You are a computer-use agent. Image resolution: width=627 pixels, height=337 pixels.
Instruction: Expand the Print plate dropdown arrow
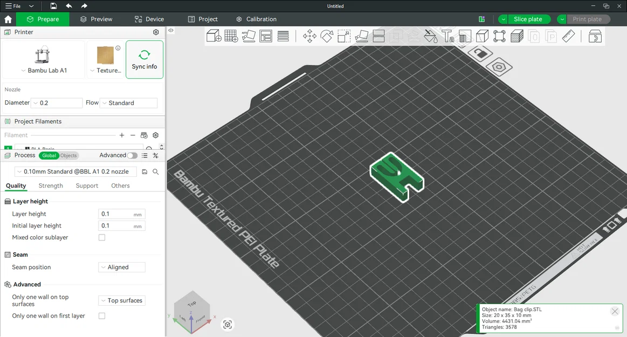[562, 19]
